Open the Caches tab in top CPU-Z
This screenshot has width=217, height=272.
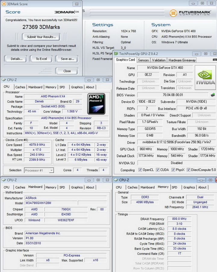(x=20, y=87)
